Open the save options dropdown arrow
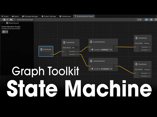157x117 pixels. pos(8,19)
